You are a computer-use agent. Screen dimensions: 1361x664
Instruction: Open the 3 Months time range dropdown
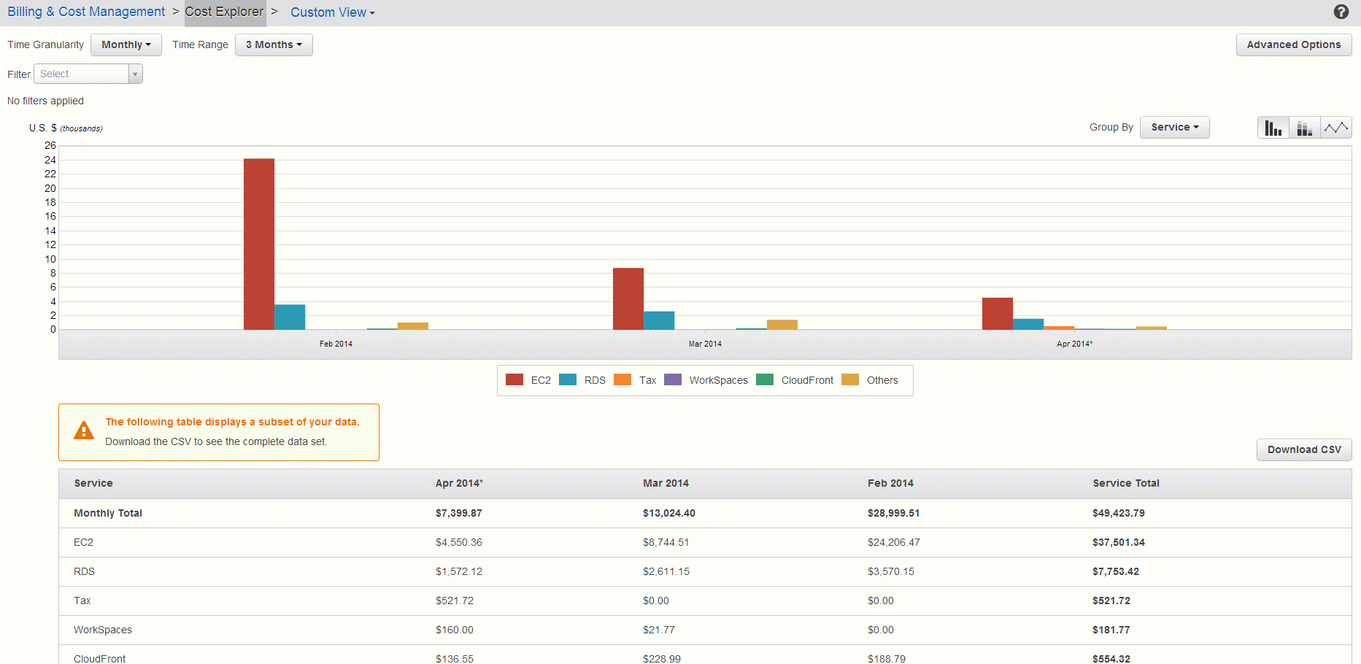click(274, 45)
